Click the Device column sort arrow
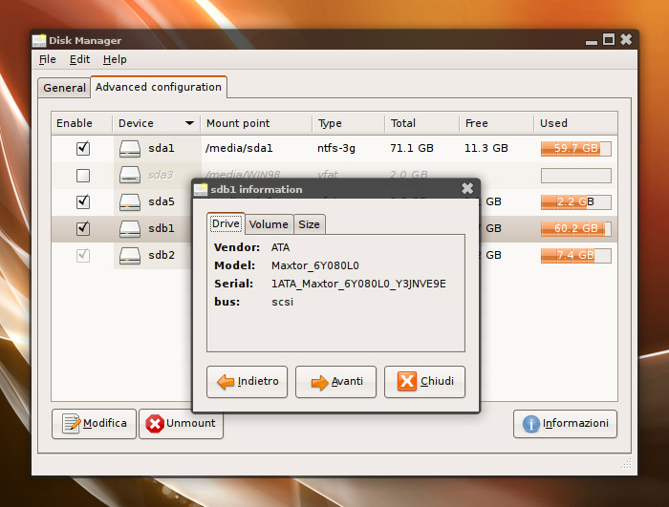669x507 pixels. 189,123
